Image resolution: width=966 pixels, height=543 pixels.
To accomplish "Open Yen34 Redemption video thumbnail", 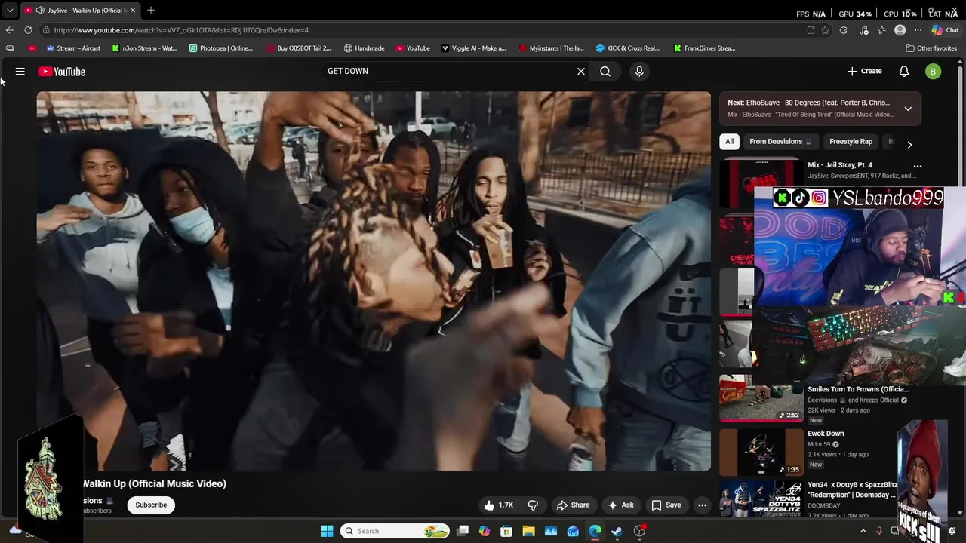I will tap(761, 499).
